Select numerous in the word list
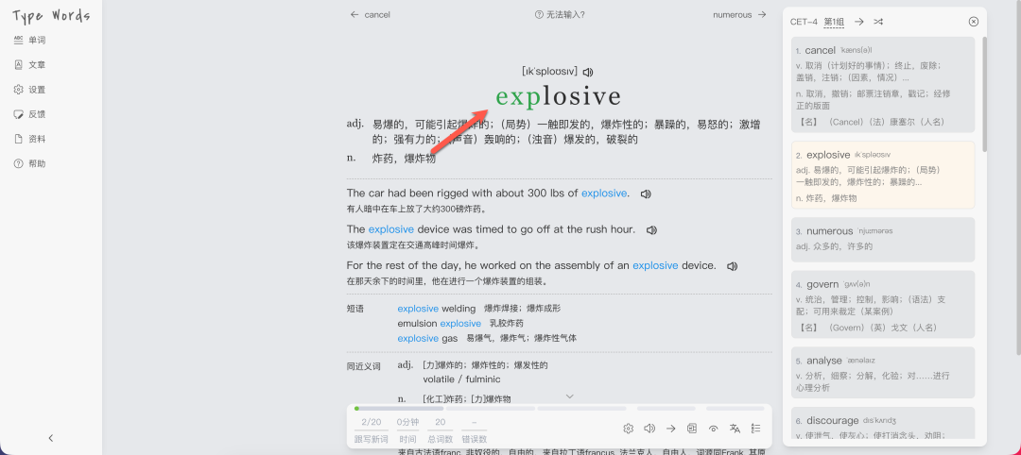Viewport: 1021px width, 455px height. point(883,239)
